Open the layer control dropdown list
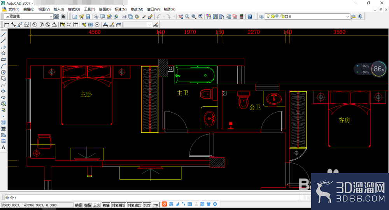The image size is (389, 210). (x=347, y=17)
